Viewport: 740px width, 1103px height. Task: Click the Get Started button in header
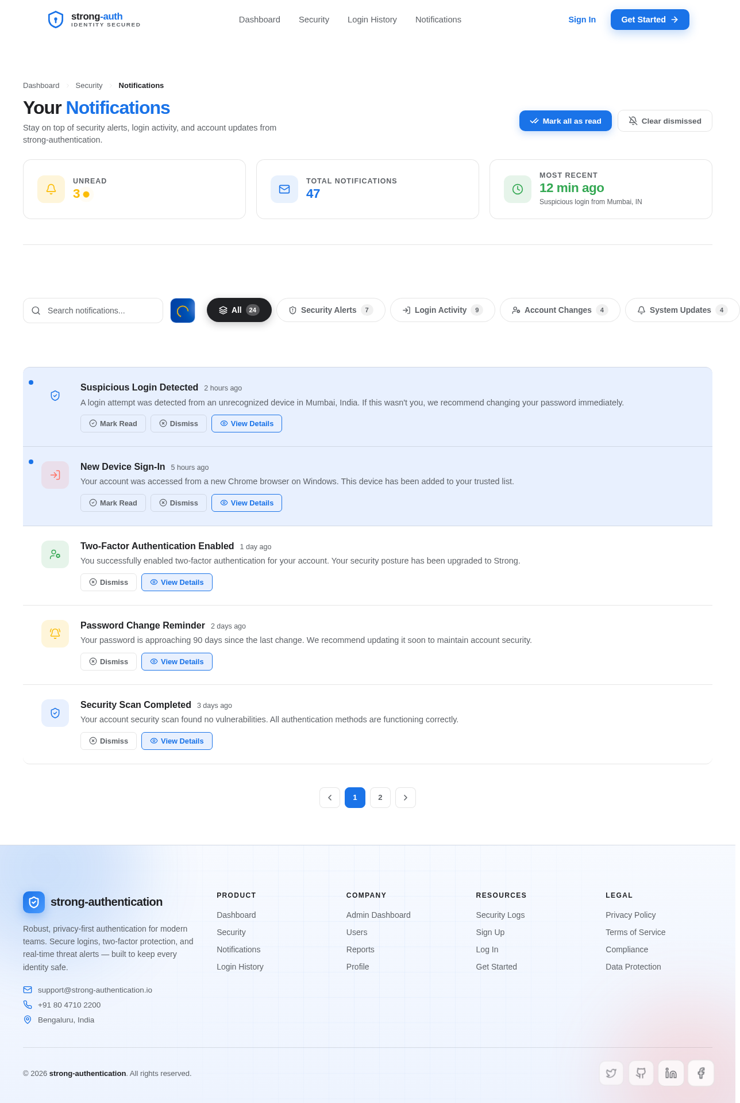point(650,20)
